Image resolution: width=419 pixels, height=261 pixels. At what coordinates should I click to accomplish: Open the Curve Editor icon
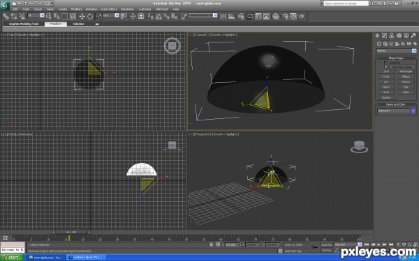click(258, 17)
